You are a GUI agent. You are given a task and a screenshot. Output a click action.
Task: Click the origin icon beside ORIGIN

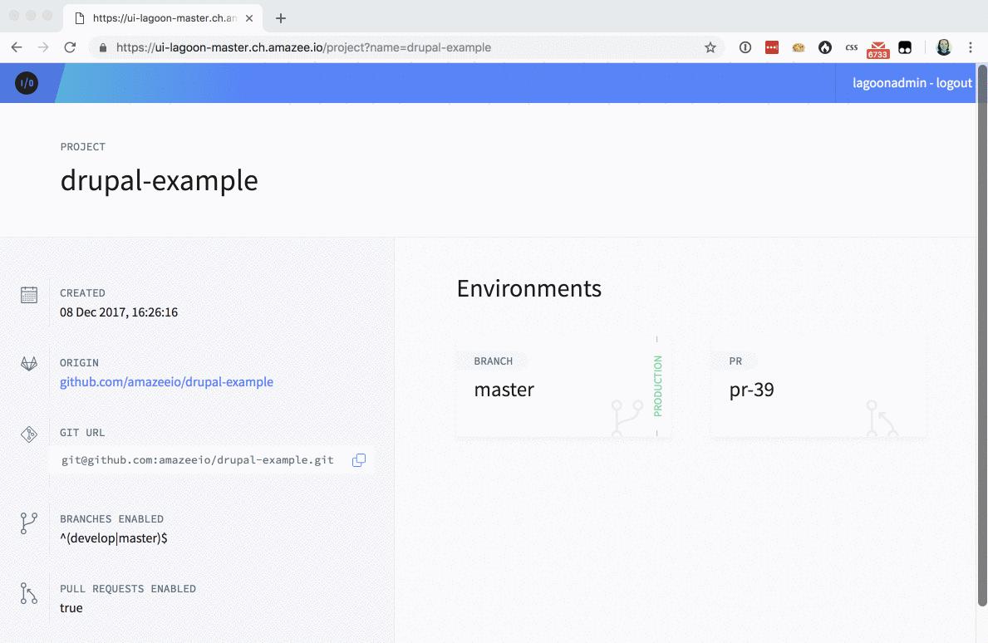click(x=28, y=364)
